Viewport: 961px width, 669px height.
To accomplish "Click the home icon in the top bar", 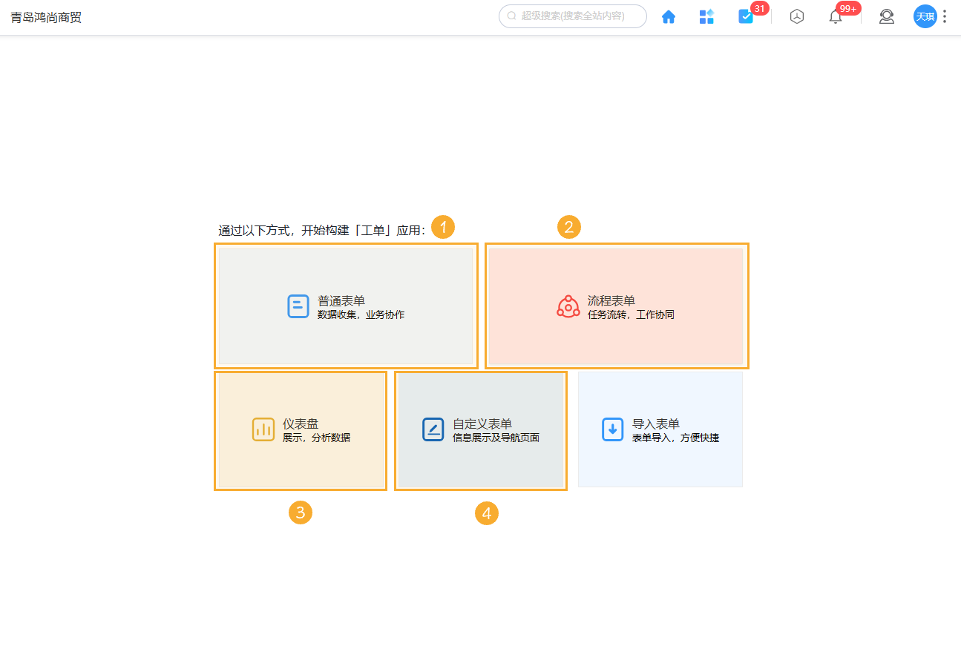I will [668, 16].
